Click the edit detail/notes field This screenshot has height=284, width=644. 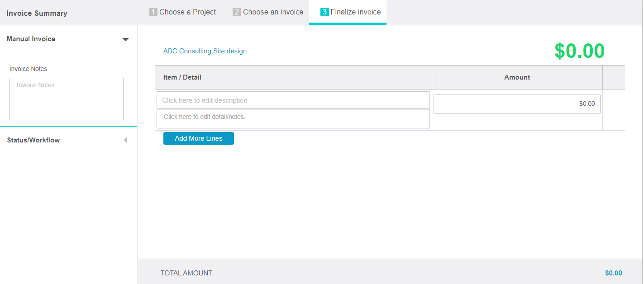coord(293,118)
